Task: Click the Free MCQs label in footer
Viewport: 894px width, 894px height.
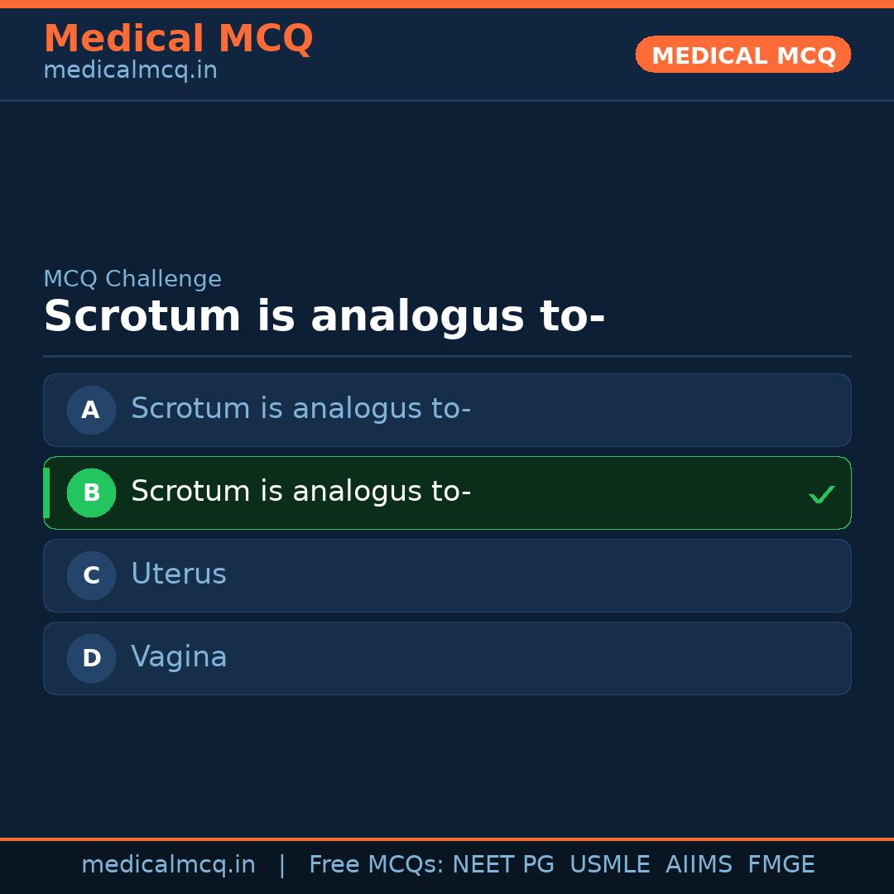Action: tap(376, 865)
